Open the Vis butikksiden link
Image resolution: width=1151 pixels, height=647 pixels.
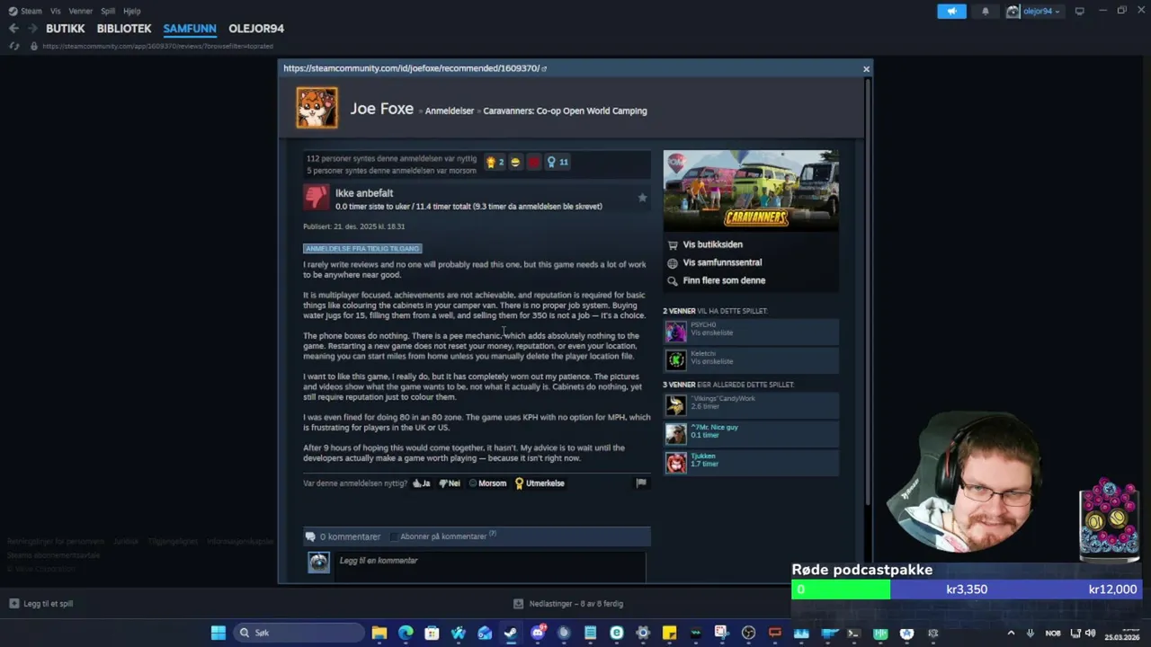tap(713, 244)
